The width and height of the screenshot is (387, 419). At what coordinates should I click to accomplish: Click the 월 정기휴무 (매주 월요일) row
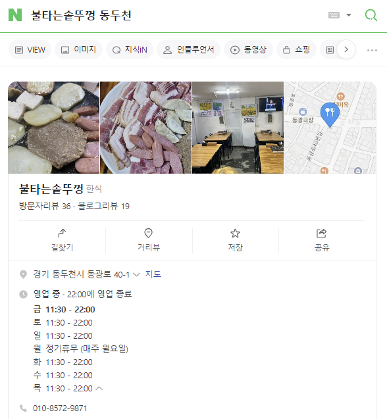pyautogui.click(x=80, y=349)
